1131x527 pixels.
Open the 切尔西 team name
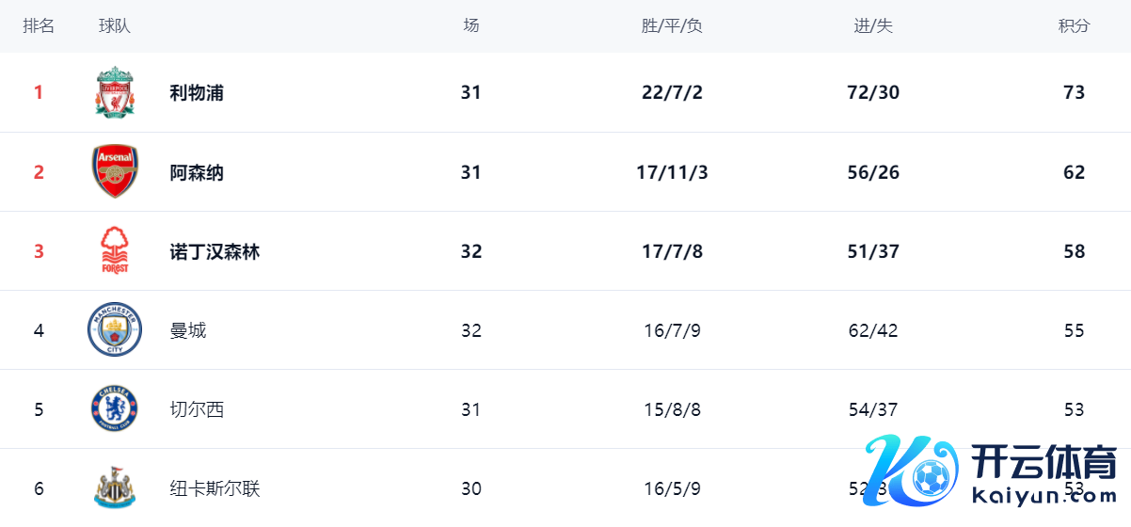(197, 409)
